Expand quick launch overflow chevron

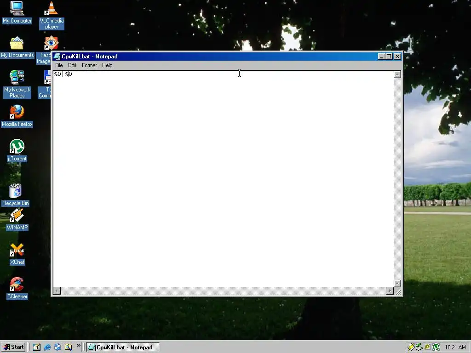point(78,346)
